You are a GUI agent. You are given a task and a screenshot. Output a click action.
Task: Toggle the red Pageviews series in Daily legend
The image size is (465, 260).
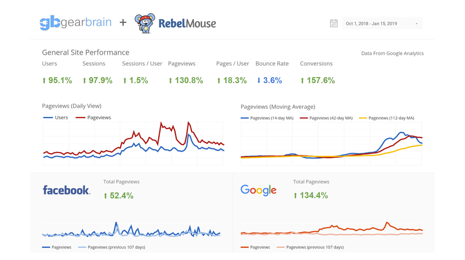tap(93, 118)
